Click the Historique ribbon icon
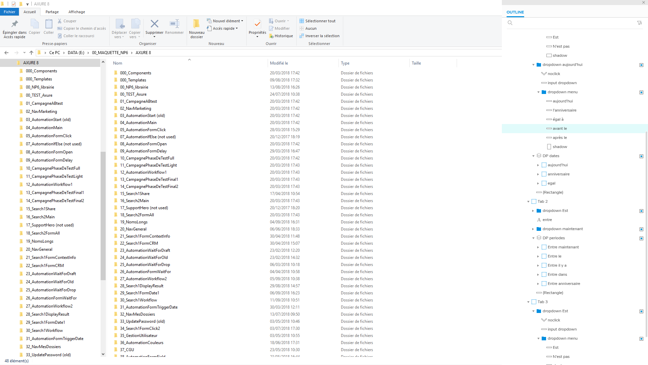This screenshot has height=365, width=648. (x=271, y=36)
